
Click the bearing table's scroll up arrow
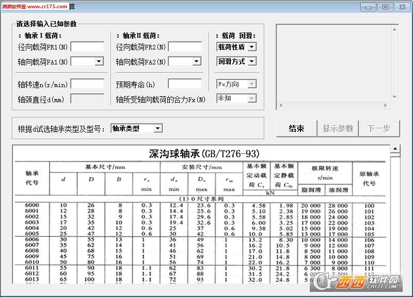pyautogui.click(x=395, y=150)
